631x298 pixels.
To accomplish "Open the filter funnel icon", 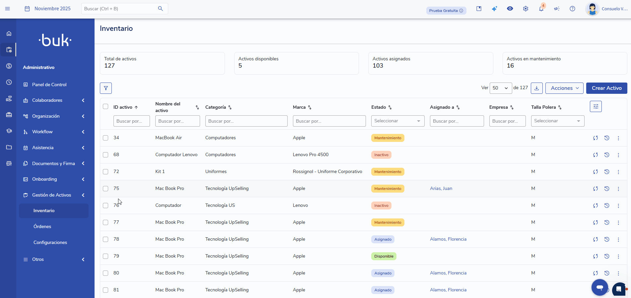I will [105, 88].
